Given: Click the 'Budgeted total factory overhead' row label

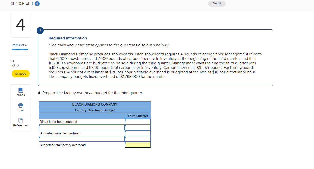Looking at the screenshot, I should pyautogui.click(x=63, y=145).
